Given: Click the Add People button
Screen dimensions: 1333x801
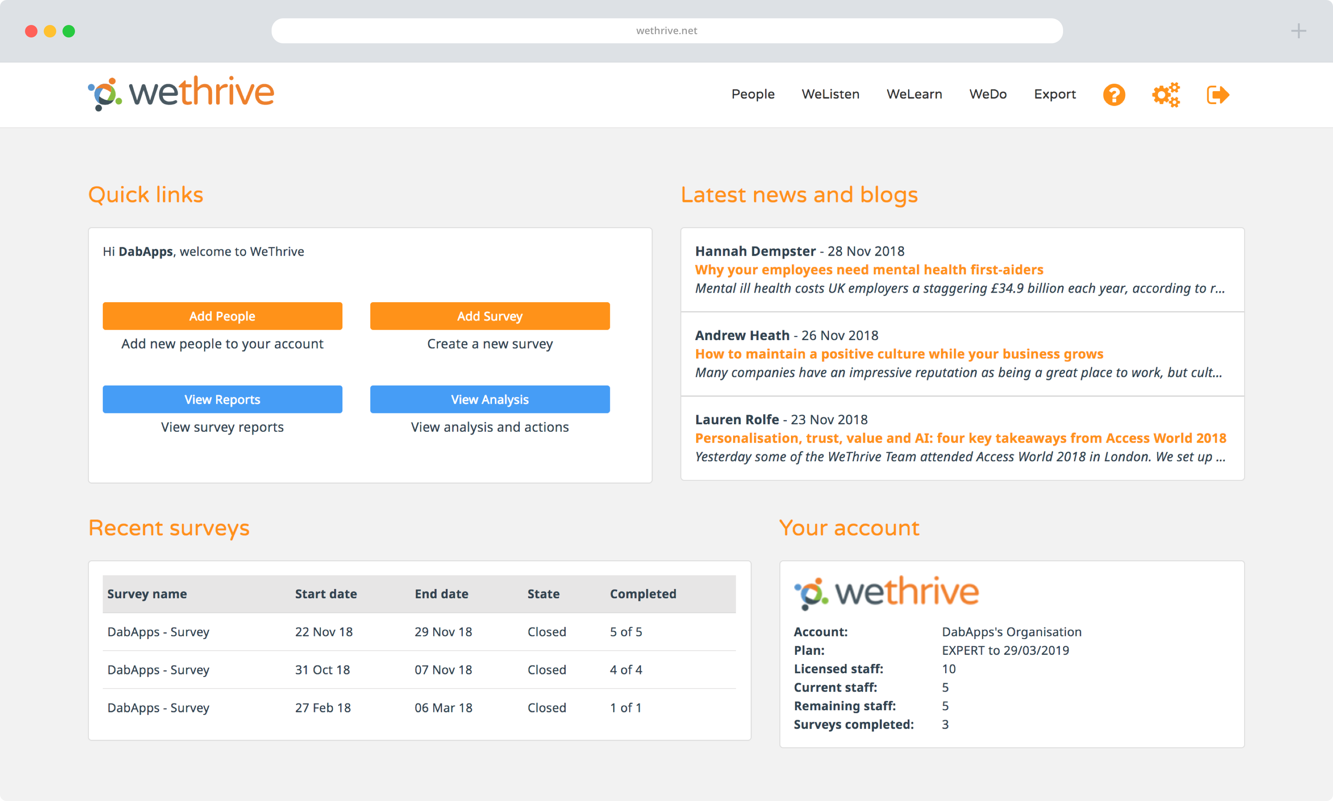Looking at the screenshot, I should [x=222, y=316].
